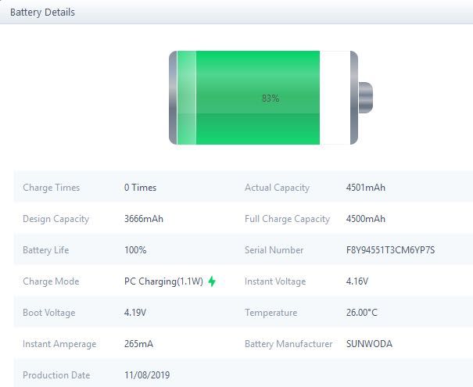Click the Production Date value 11/08/2019
This screenshot has width=473, height=387.
(x=147, y=375)
